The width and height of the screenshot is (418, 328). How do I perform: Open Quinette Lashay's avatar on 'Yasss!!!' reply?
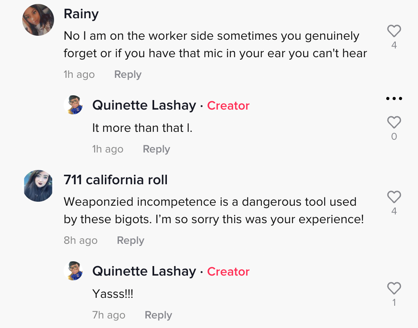[73, 271]
